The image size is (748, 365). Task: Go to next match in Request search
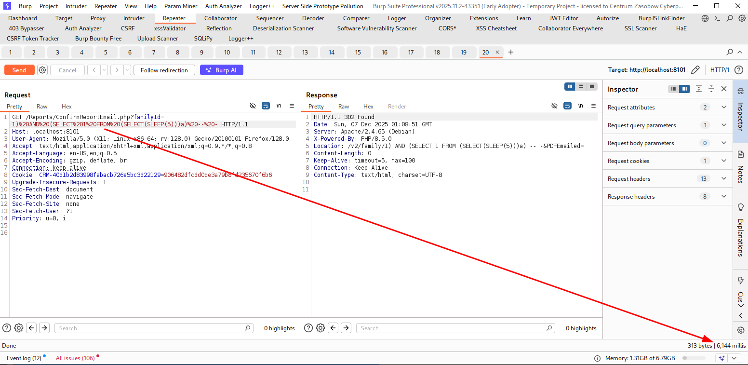click(x=44, y=328)
